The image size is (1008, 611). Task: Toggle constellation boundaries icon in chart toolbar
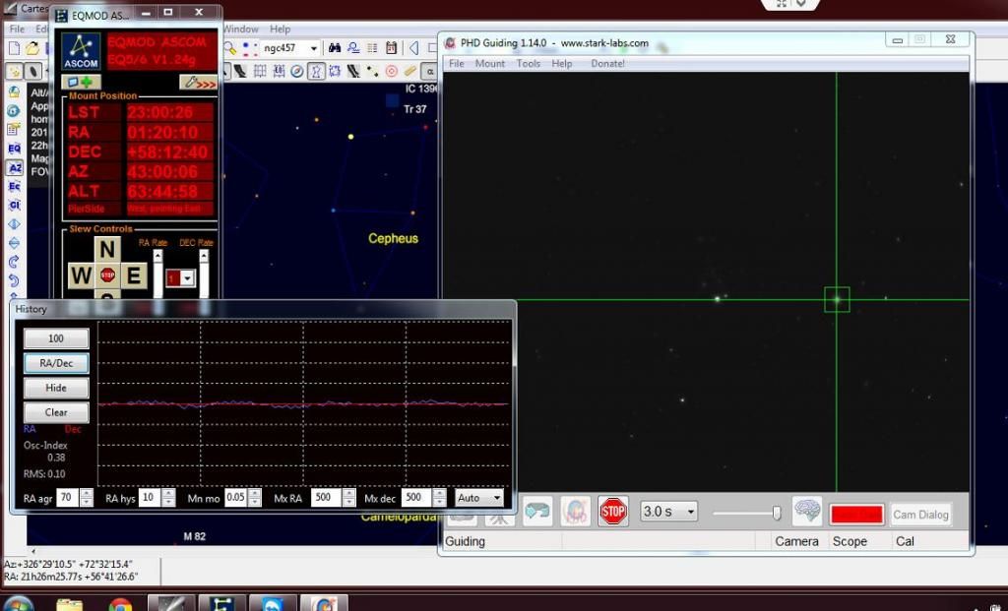pos(335,71)
